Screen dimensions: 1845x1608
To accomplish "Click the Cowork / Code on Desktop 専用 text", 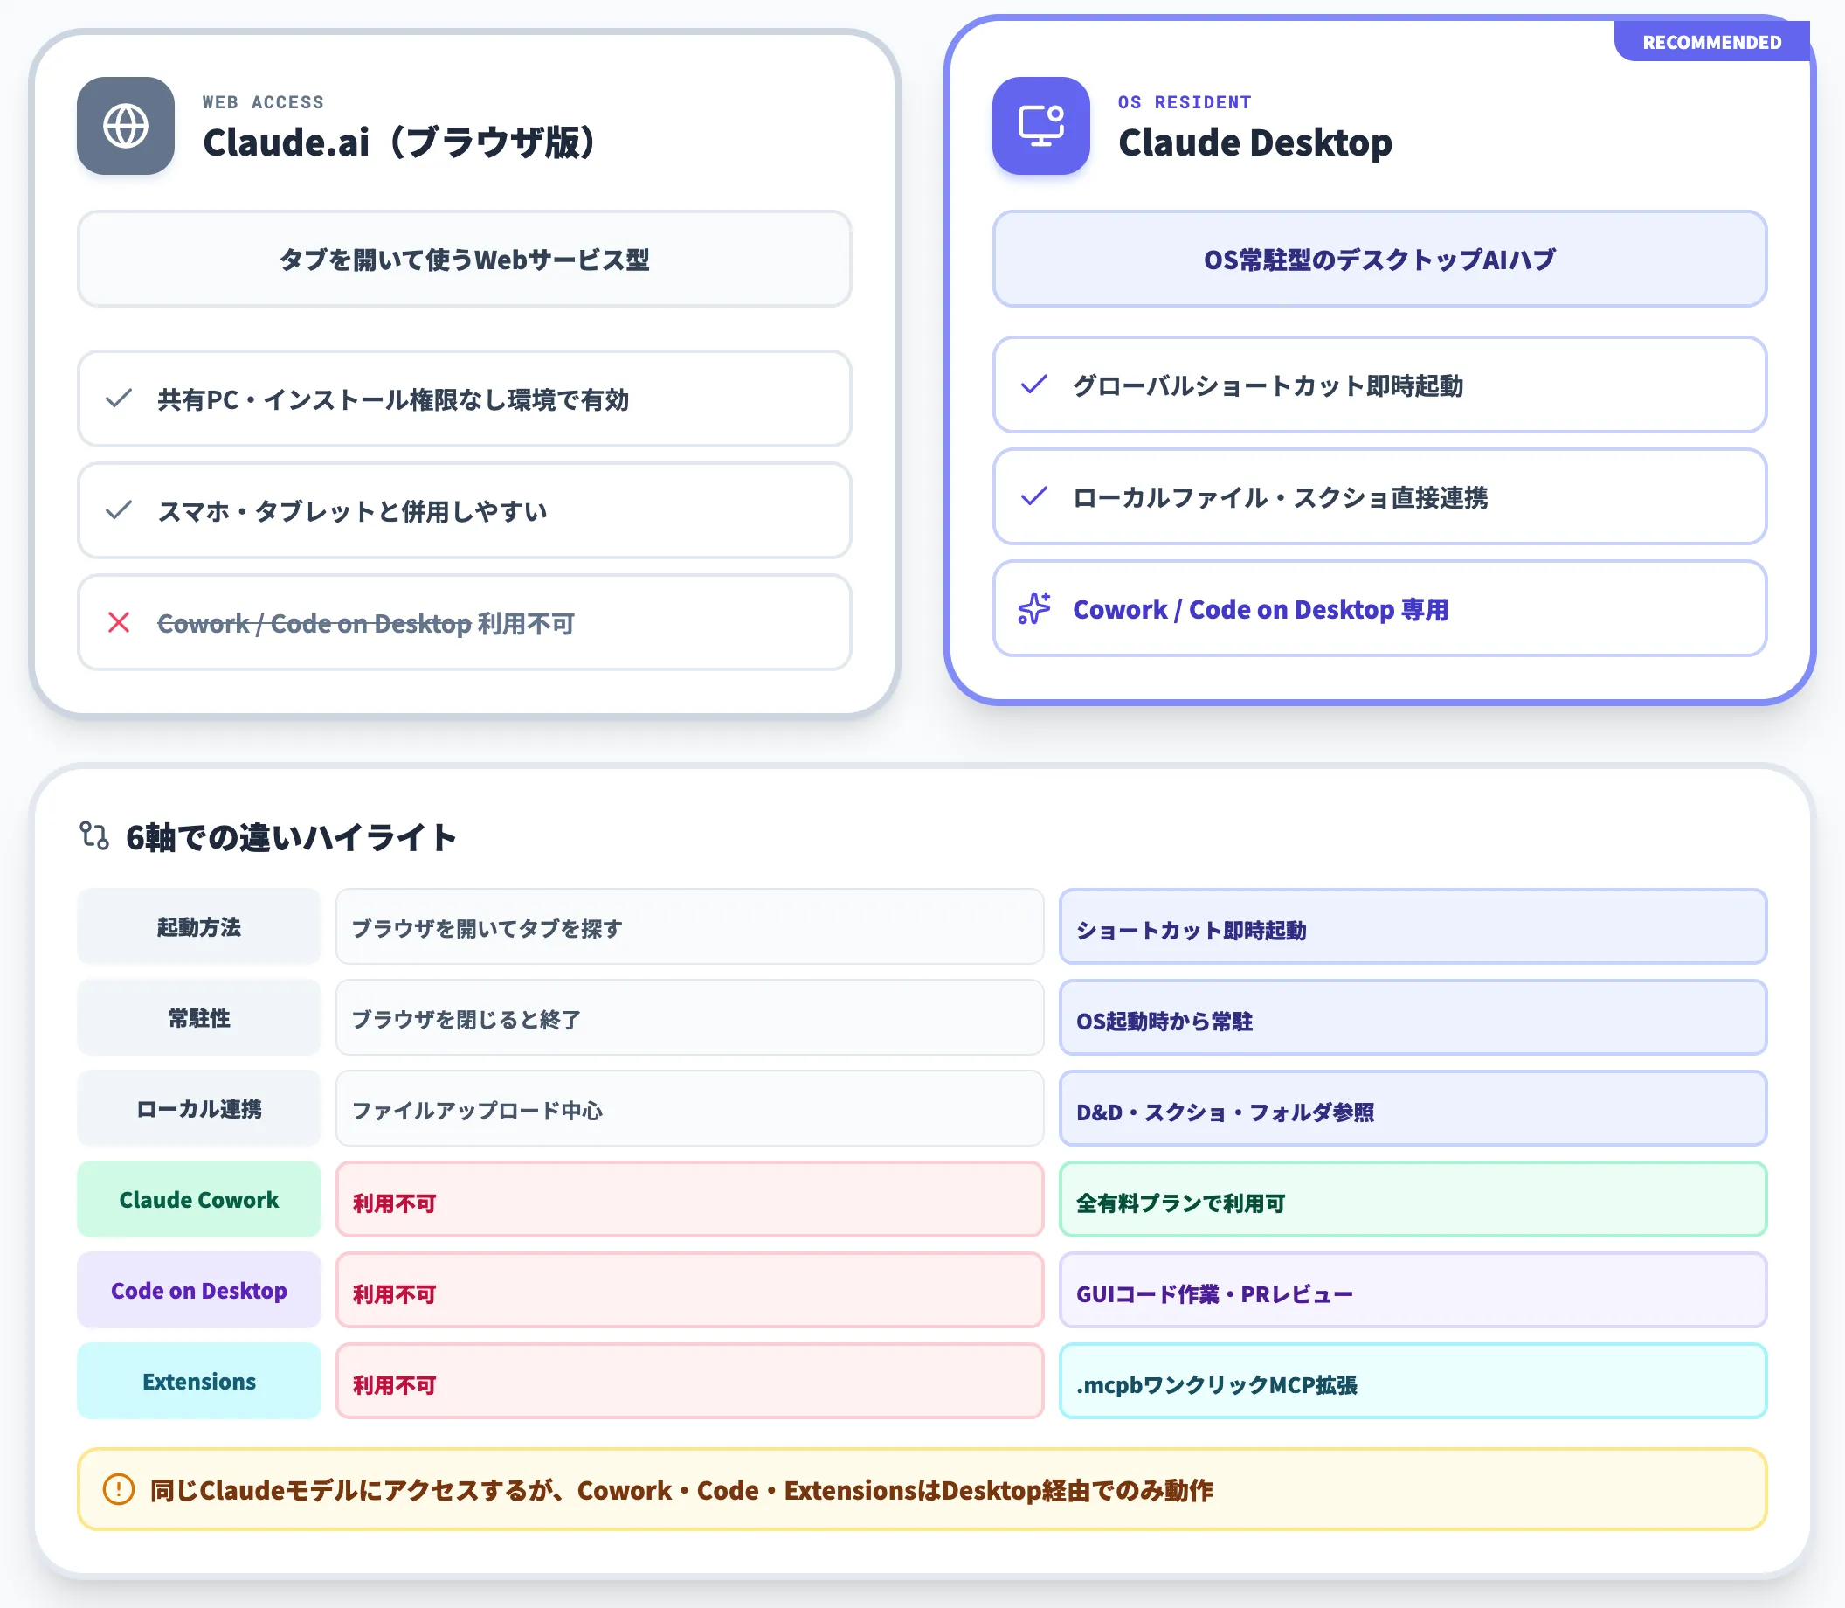I will (x=1261, y=610).
